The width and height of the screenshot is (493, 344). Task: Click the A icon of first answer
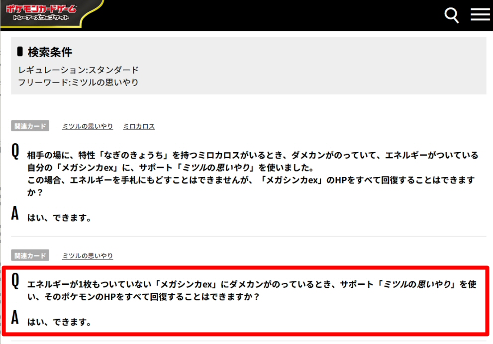pyautogui.click(x=15, y=213)
